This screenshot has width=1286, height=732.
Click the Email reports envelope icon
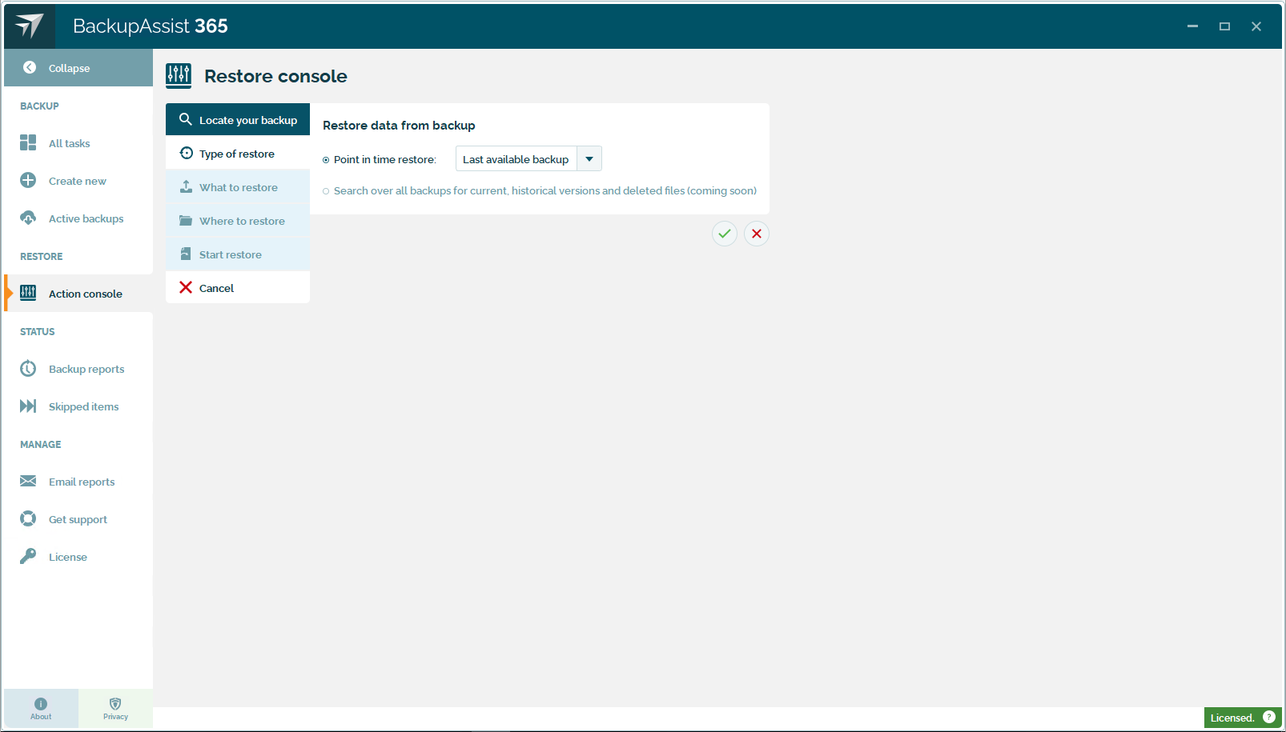coord(28,482)
